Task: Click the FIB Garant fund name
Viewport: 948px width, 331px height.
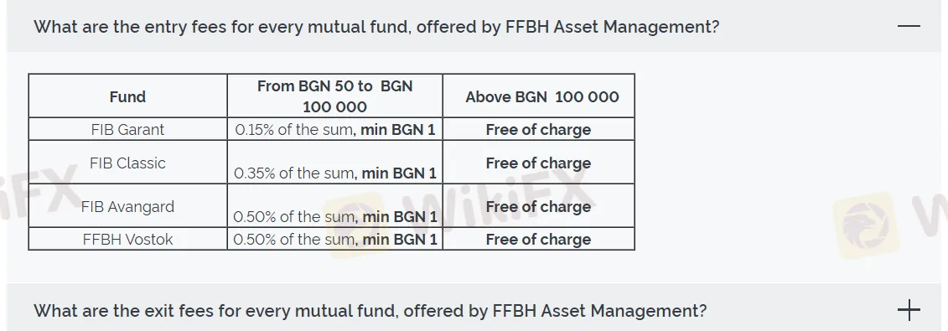Action: 127,129
